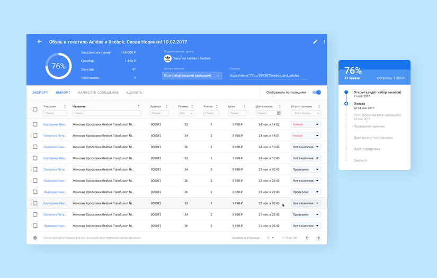Open the Статус закупки dropdown
Viewport: 437px width, 278px height.
click(x=192, y=76)
